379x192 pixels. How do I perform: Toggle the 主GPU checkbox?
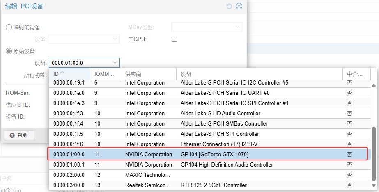point(174,39)
